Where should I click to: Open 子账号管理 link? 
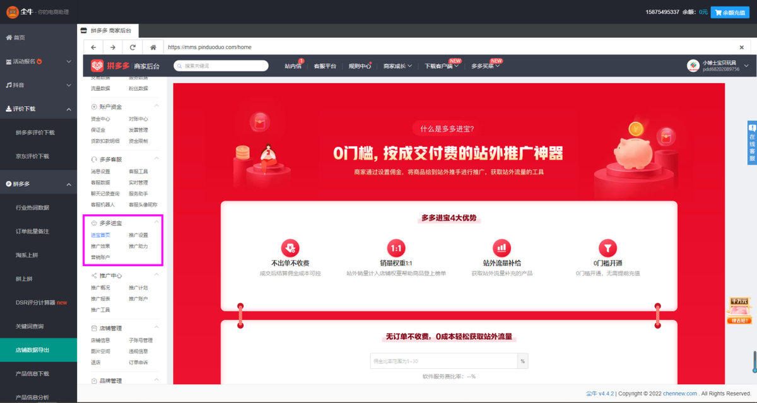[141, 340]
